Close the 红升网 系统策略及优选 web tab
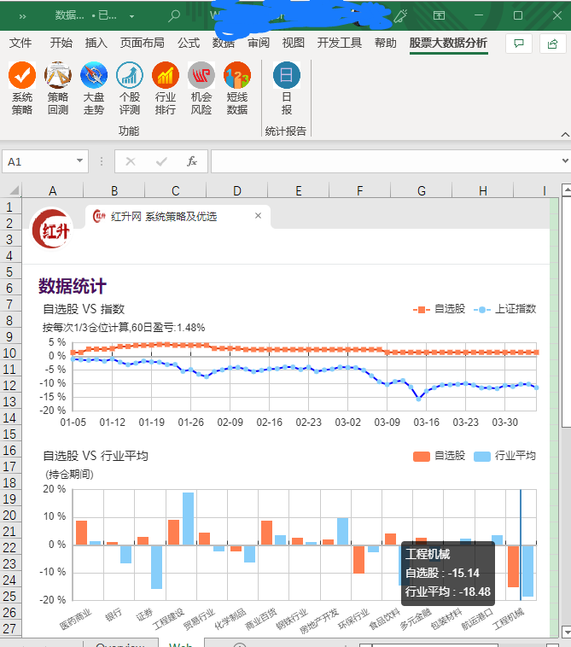Viewport: 571px width, 647px height. point(259,216)
